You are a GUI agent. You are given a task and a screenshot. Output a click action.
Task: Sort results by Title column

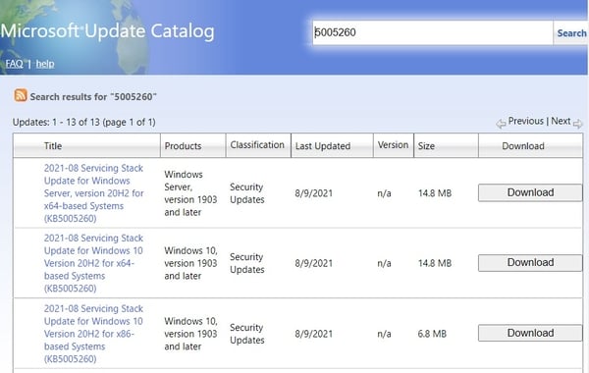point(53,145)
